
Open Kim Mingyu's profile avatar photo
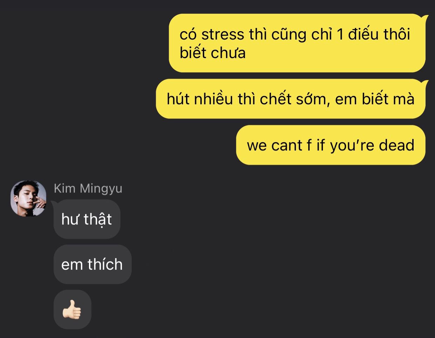(x=29, y=198)
